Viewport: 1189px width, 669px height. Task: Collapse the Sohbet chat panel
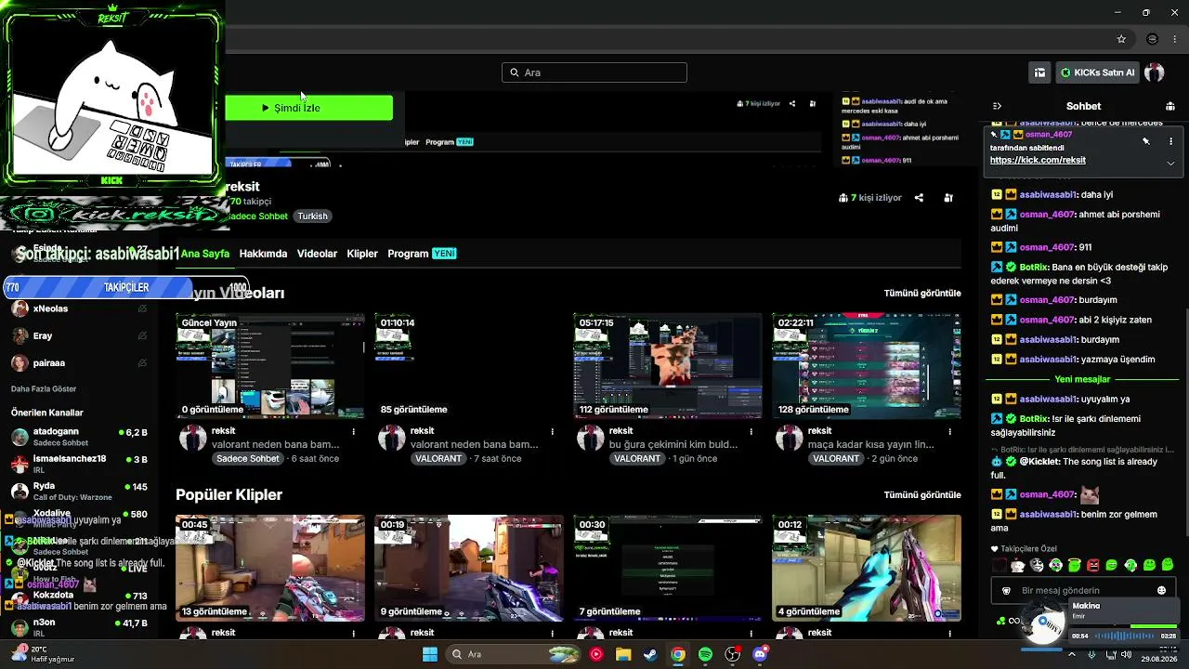pyautogui.click(x=997, y=106)
